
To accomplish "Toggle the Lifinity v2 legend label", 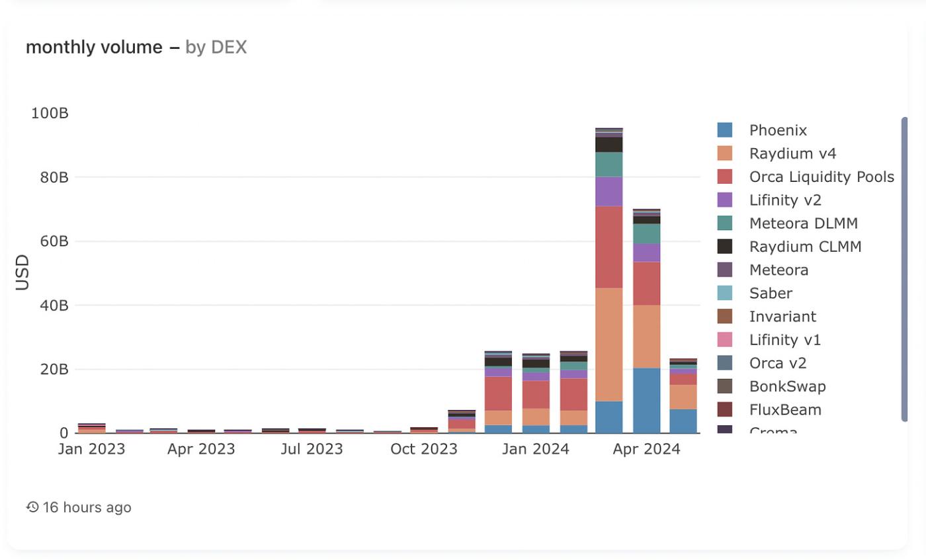I will 785,200.
